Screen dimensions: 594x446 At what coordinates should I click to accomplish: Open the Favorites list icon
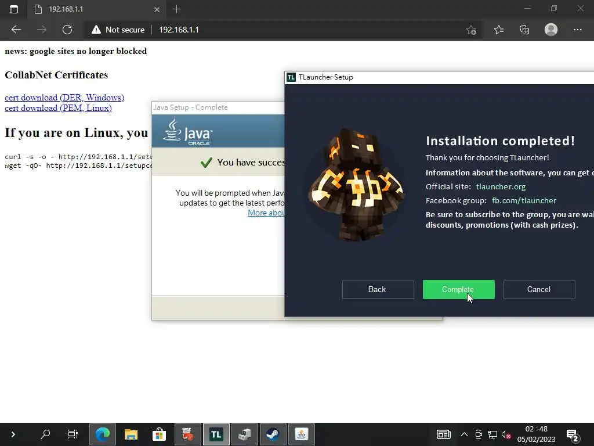(x=499, y=30)
